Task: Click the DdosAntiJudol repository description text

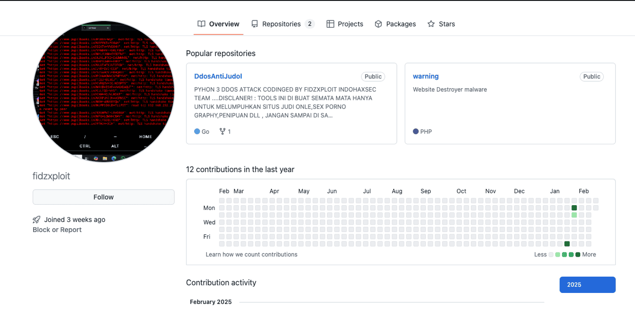Action: coord(286,102)
